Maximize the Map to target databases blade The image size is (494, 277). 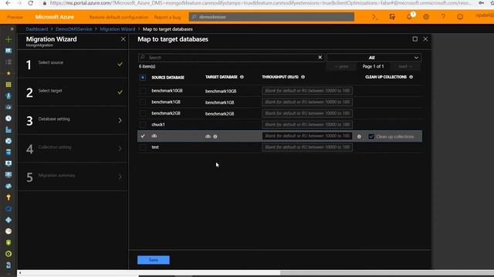click(415, 39)
